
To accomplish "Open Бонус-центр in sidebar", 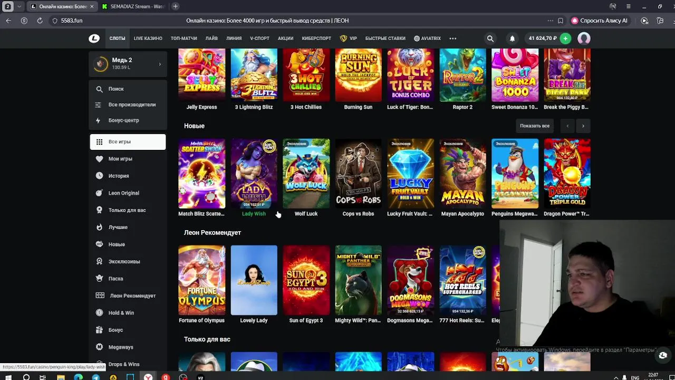I will coord(123,120).
